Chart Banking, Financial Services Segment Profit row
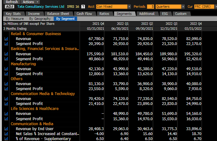Screen dimensions: 217x141 [6, 59]
